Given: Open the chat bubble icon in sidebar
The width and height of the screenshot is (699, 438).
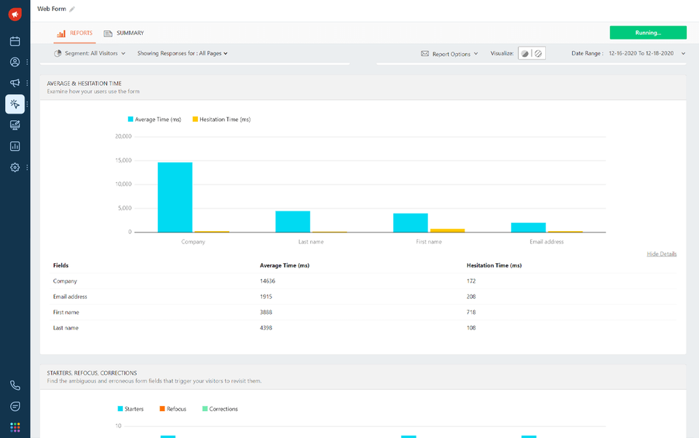Looking at the screenshot, I should pyautogui.click(x=15, y=406).
